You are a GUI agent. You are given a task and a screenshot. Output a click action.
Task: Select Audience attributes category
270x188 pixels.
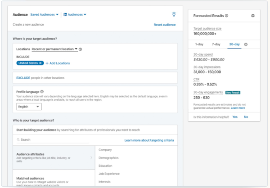[54, 157]
